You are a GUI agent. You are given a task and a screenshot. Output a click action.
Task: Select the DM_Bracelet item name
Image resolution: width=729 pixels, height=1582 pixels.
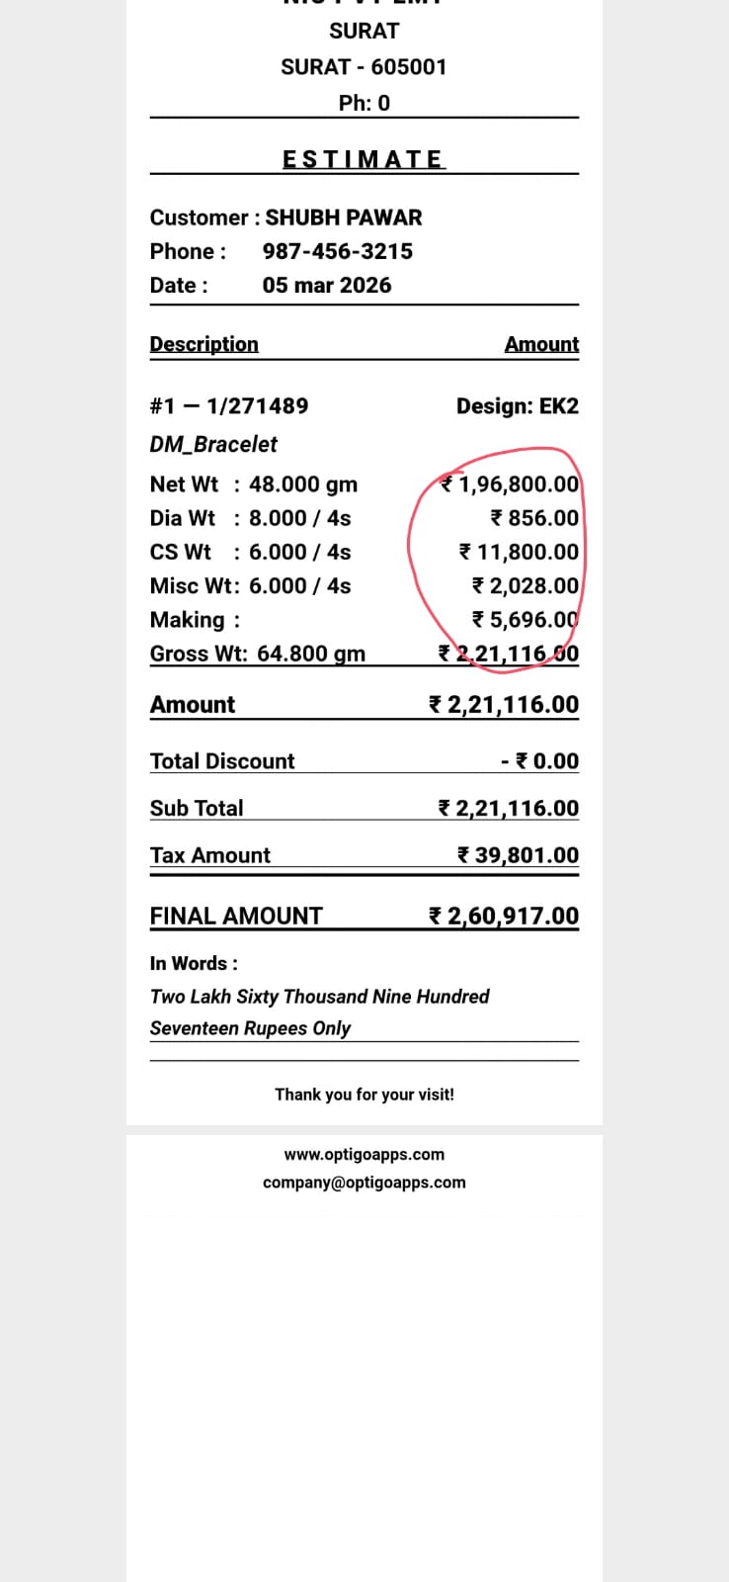[213, 444]
